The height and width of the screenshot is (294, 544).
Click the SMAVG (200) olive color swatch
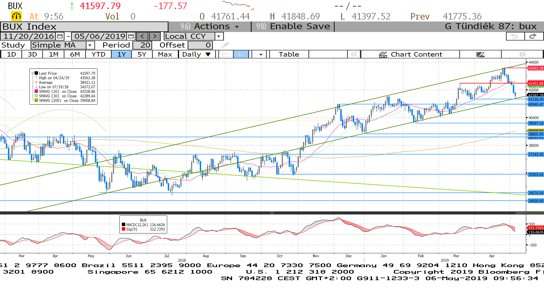(36, 100)
